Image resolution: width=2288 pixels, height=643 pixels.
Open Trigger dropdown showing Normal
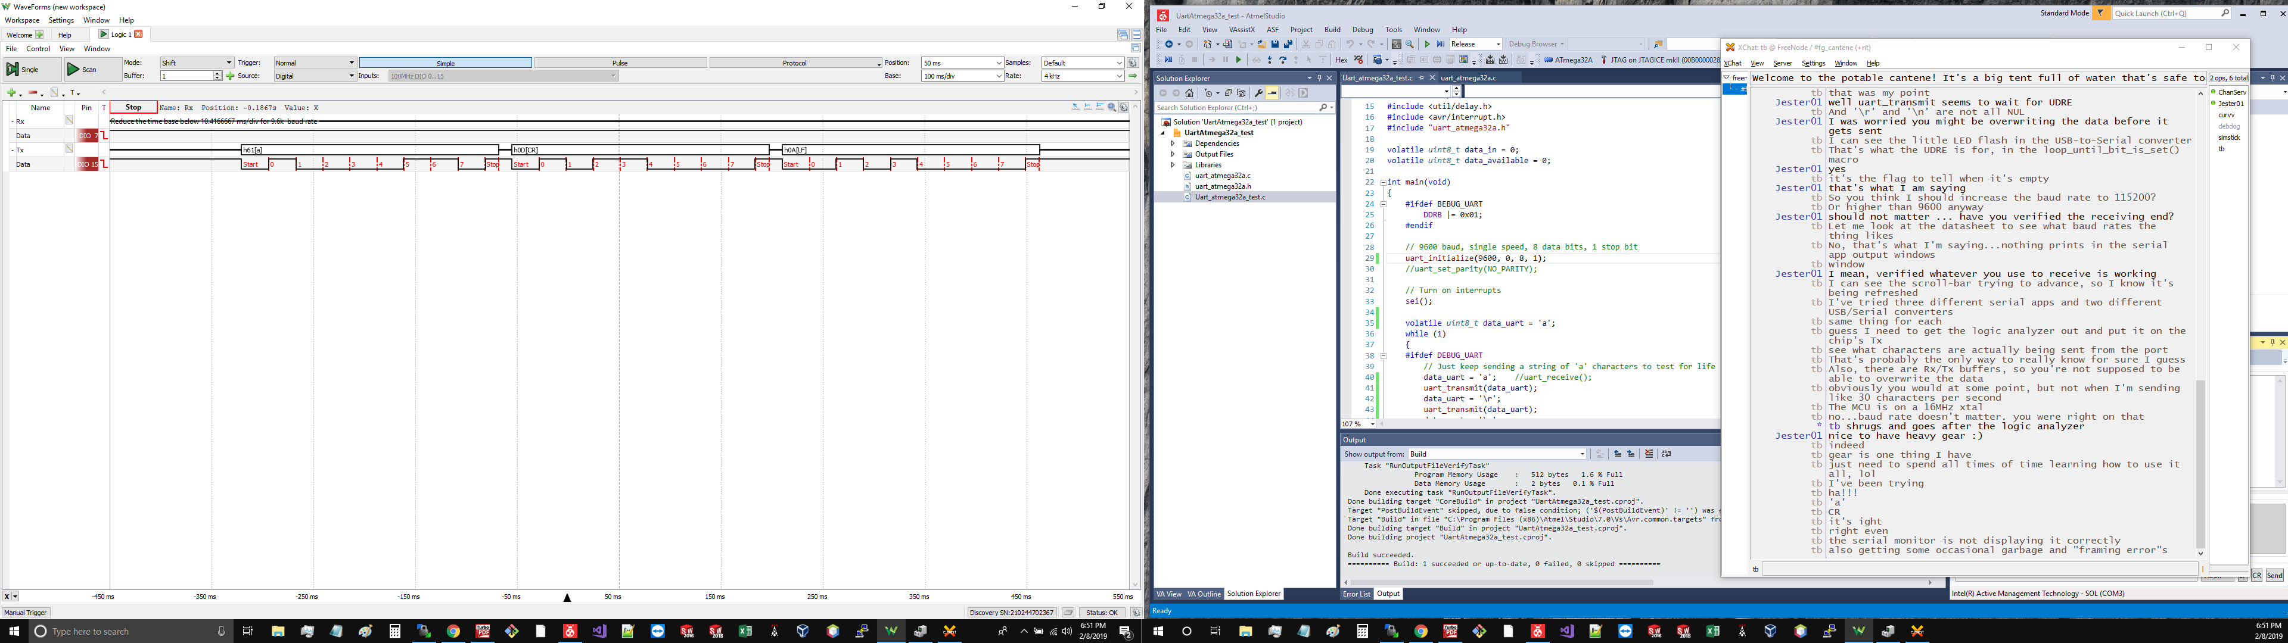click(x=315, y=63)
